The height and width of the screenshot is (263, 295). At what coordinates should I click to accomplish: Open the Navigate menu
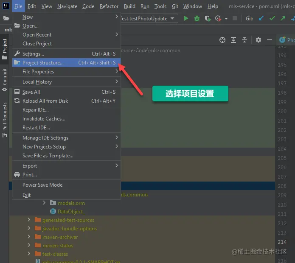click(67, 6)
